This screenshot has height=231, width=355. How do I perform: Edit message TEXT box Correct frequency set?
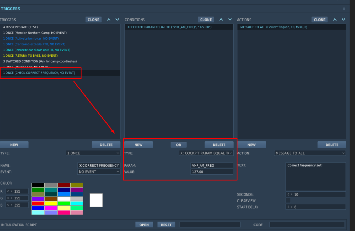(316, 176)
